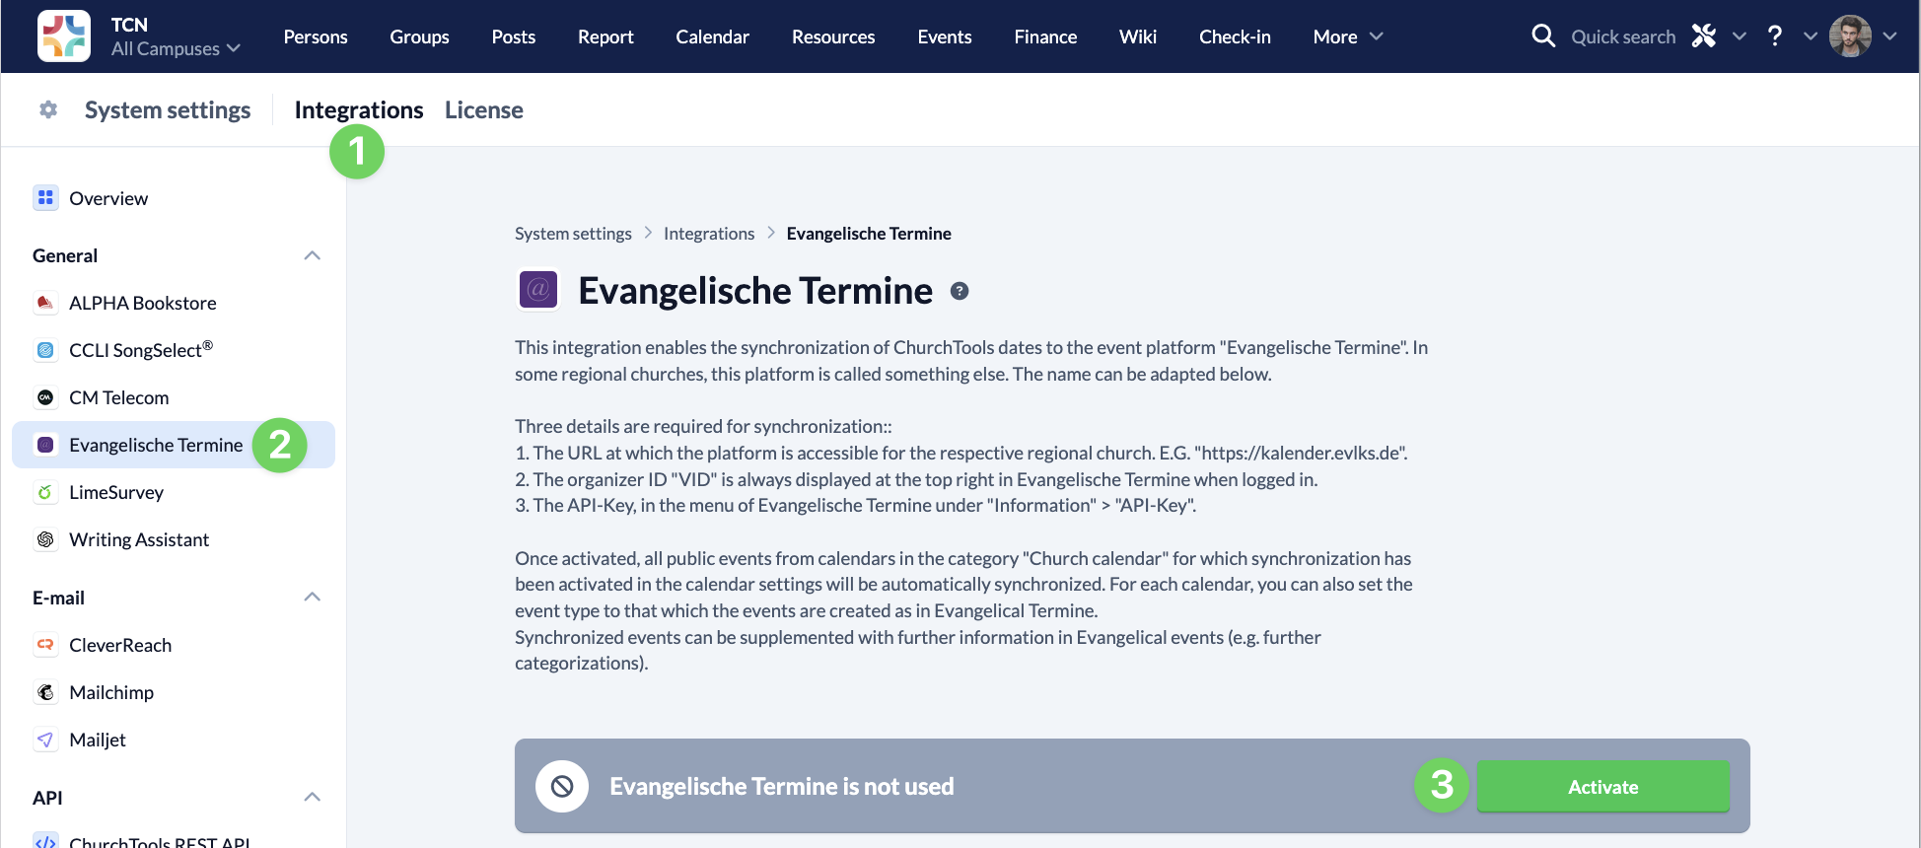
Task: Click the System settings gear icon
Action: click(48, 109)
